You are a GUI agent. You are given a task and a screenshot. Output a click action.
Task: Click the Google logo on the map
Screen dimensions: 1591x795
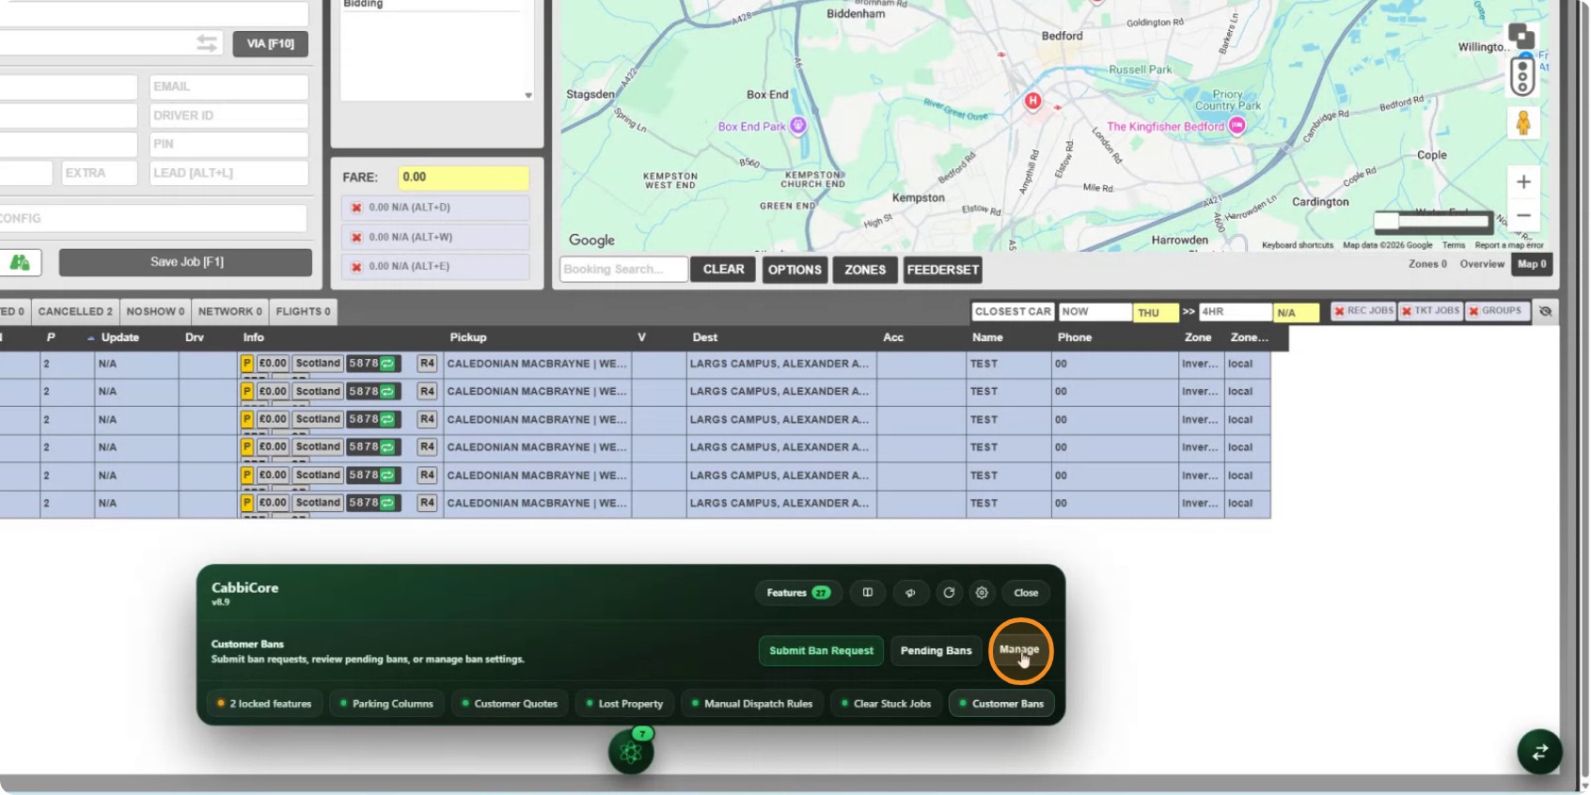591,241
